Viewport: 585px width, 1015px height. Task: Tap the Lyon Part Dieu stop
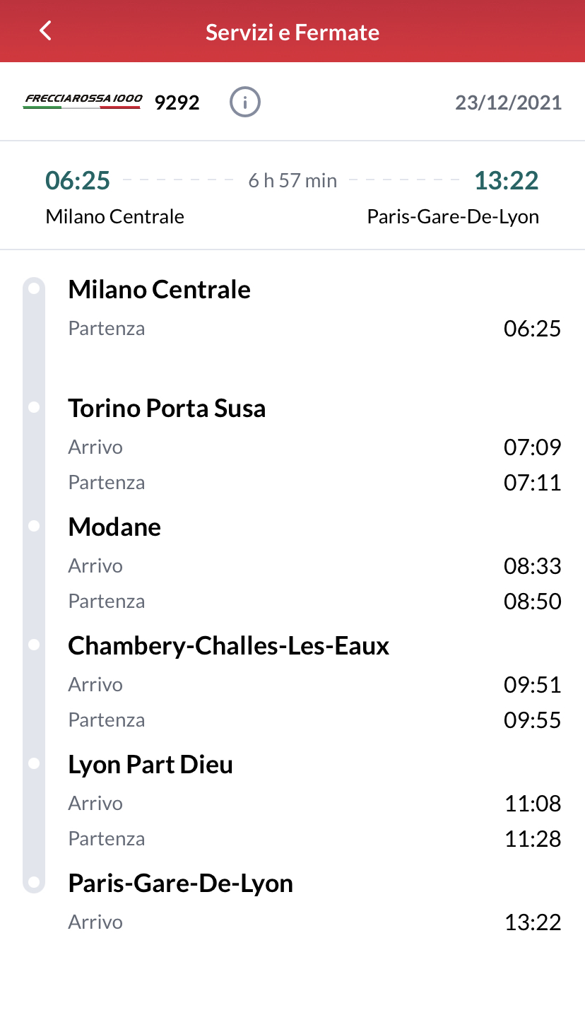[x=150, y=765]
